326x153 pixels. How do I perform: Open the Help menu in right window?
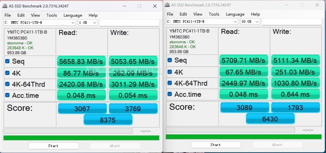pyautogui.click(x=256, y=14)
